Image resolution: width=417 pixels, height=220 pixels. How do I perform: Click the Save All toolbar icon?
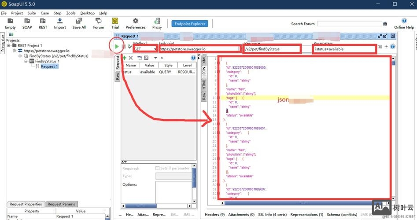79,23
